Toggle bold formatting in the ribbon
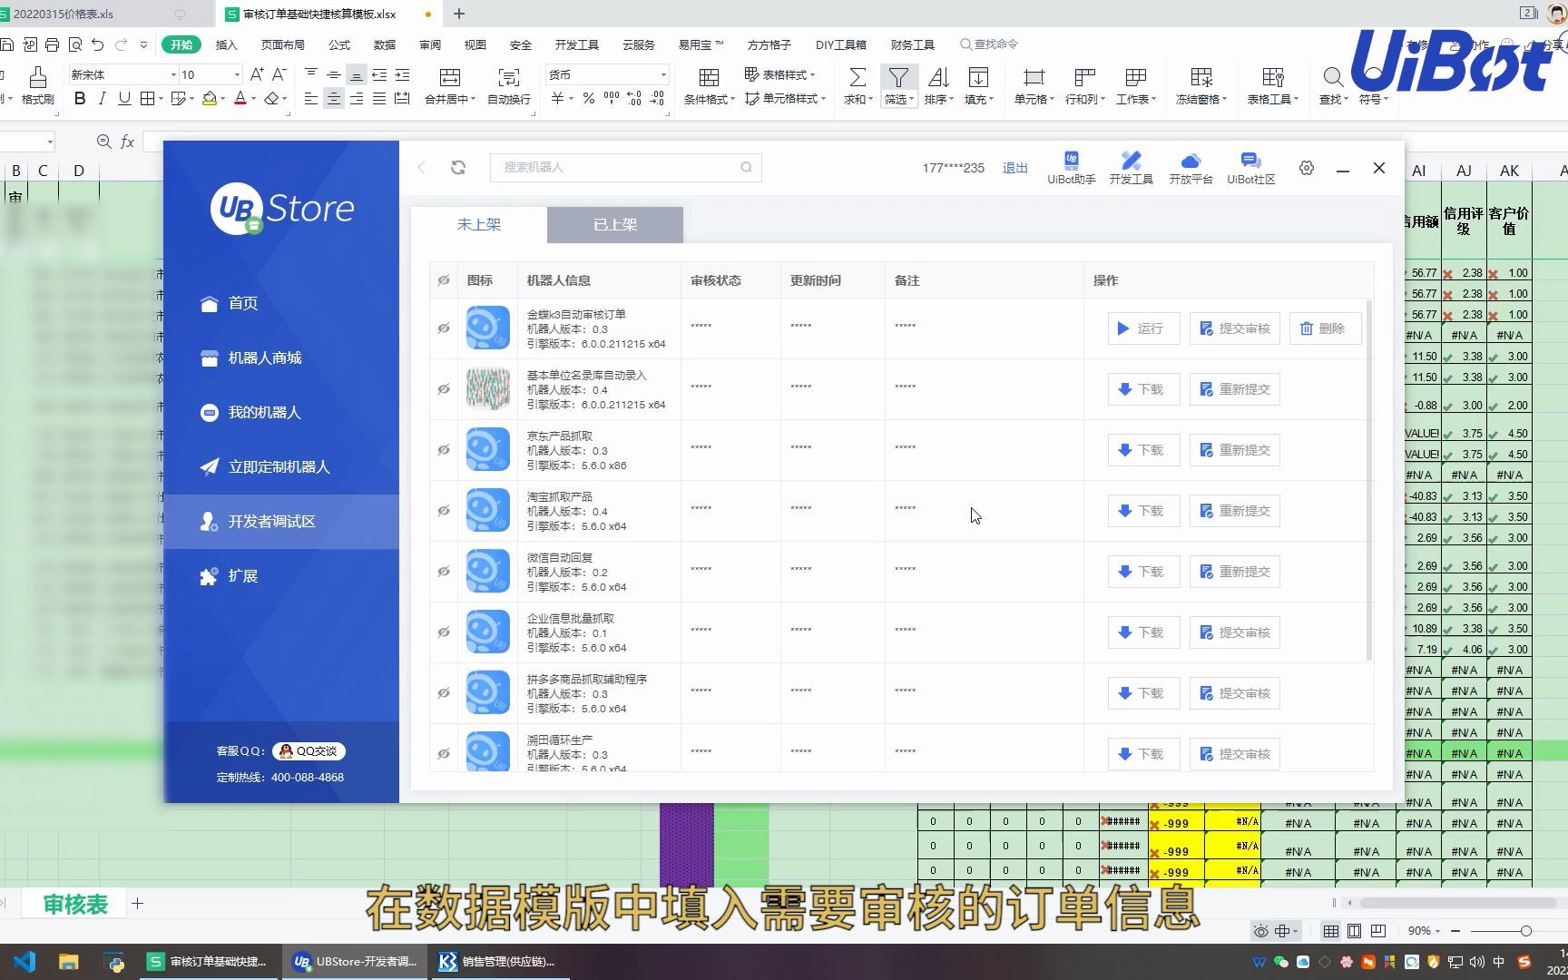 [79, 99]
